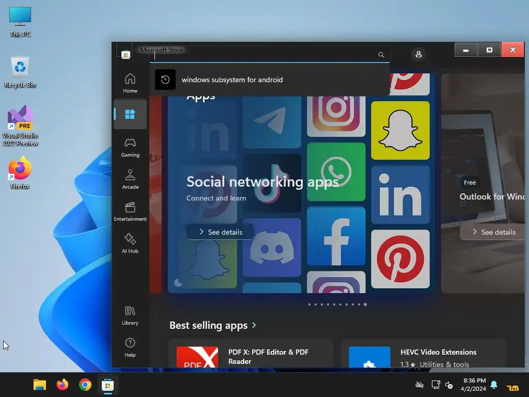Image resolution: width=529 pixels, height=397 pixels.
Task: Click the Facebook tile in banner
Action: (336, 236)
